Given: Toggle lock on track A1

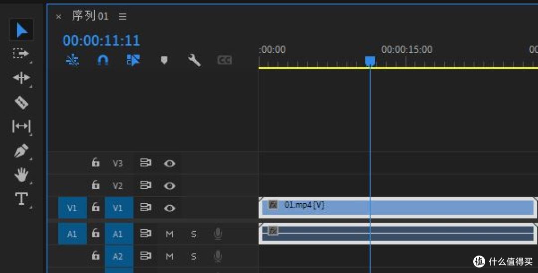Looking at the screenshot, I should click(x=95, y=234).
